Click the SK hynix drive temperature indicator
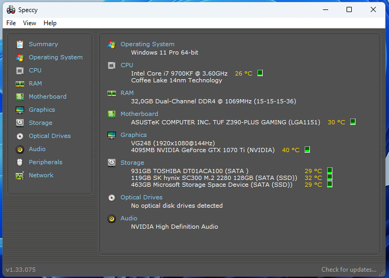Image resolution: width=389 pixels, height=278 pixels. pyautogui.click(x=330, y=178)
